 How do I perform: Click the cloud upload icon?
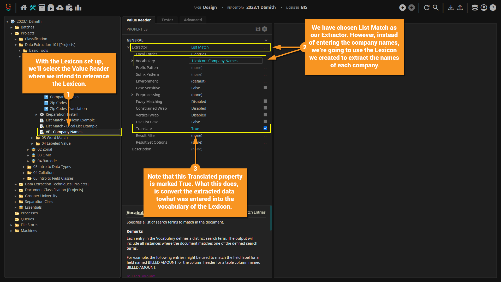pos(60,8)
